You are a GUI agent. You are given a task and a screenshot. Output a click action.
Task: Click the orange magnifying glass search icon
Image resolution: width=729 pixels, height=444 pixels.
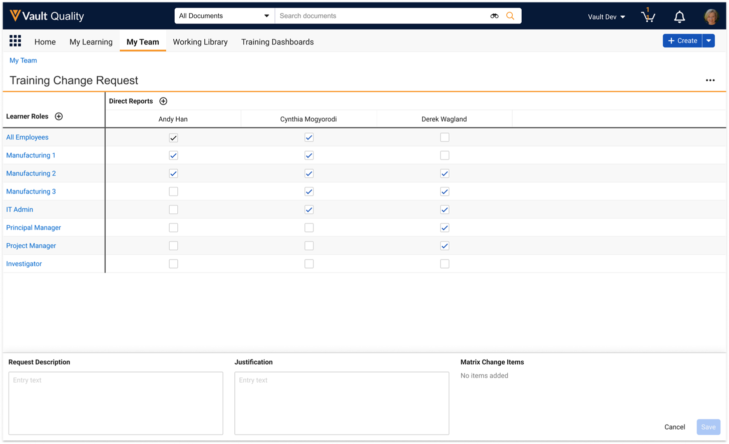(x=510, y=16)
